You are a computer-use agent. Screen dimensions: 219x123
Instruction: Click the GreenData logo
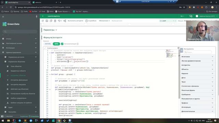tap(11, 24)
